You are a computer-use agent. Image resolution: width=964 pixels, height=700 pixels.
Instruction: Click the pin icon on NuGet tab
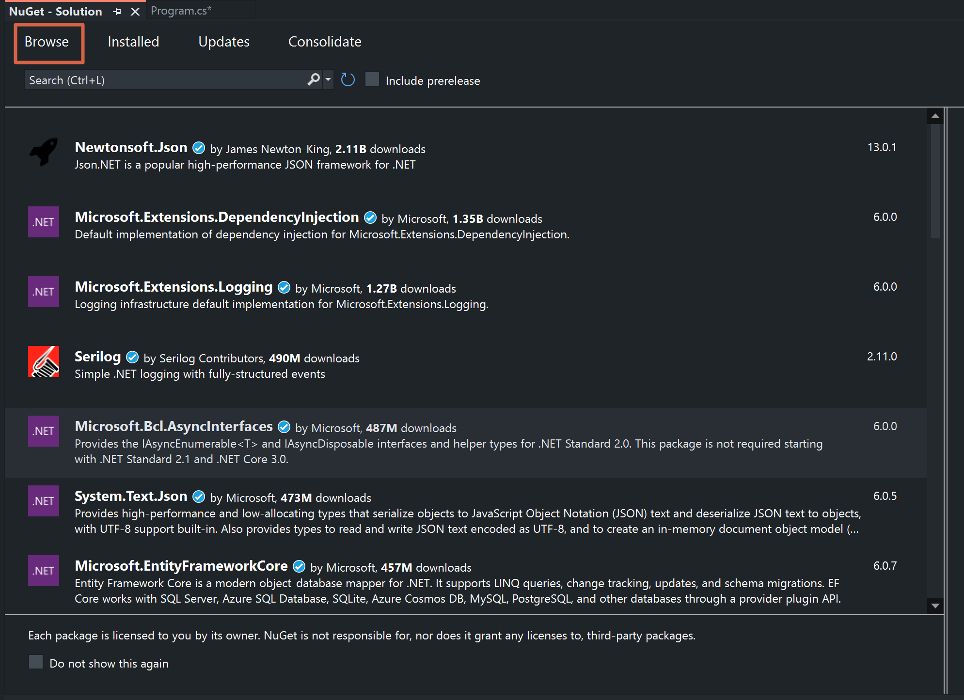(117, 12)
